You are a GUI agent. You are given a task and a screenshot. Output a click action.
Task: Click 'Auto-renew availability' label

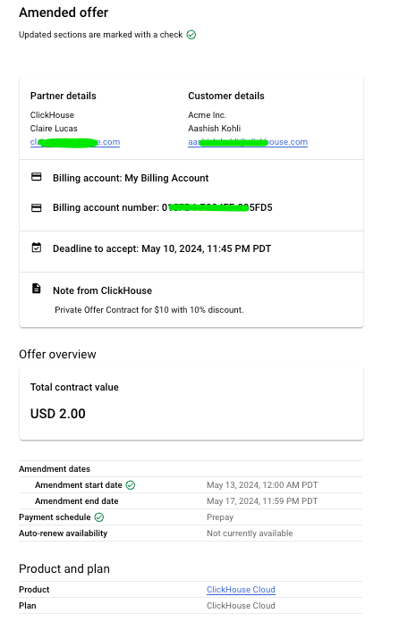pos(64,534)
